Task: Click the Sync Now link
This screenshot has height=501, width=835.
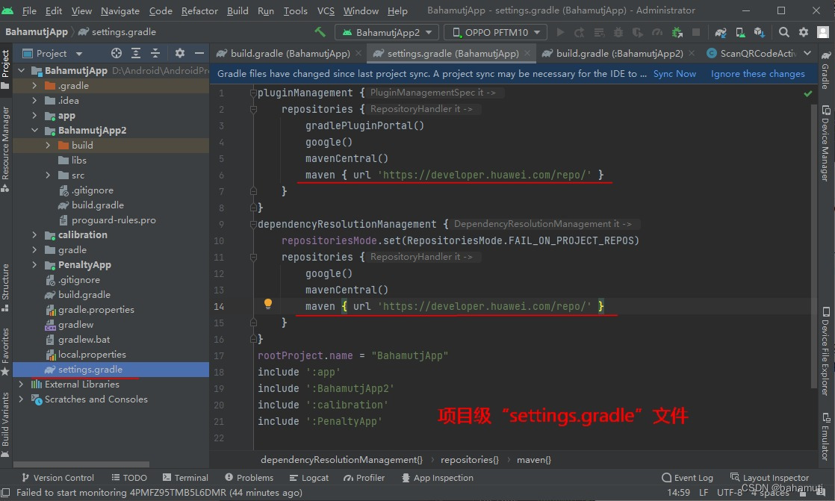Action: coord(674,74)
